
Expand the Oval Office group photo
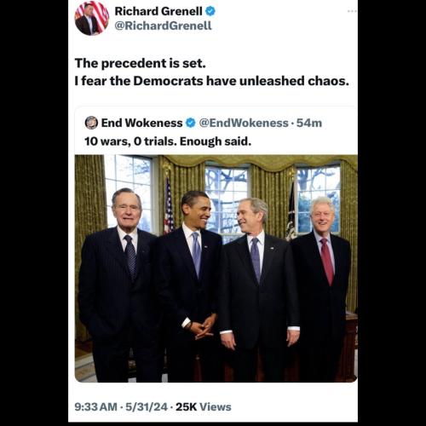click(216, 268)
